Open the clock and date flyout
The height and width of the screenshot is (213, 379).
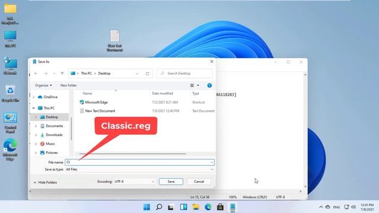(367, 207)
